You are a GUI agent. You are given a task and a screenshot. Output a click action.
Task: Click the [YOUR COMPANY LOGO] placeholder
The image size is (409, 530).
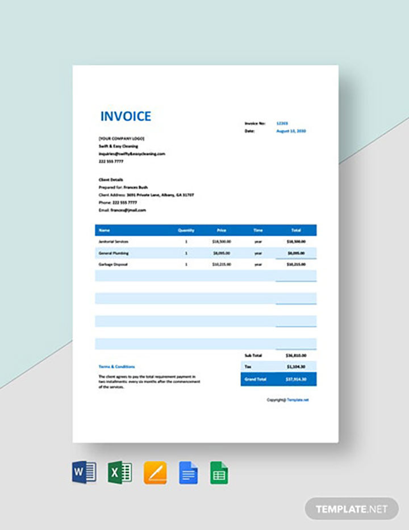(121, 138)
